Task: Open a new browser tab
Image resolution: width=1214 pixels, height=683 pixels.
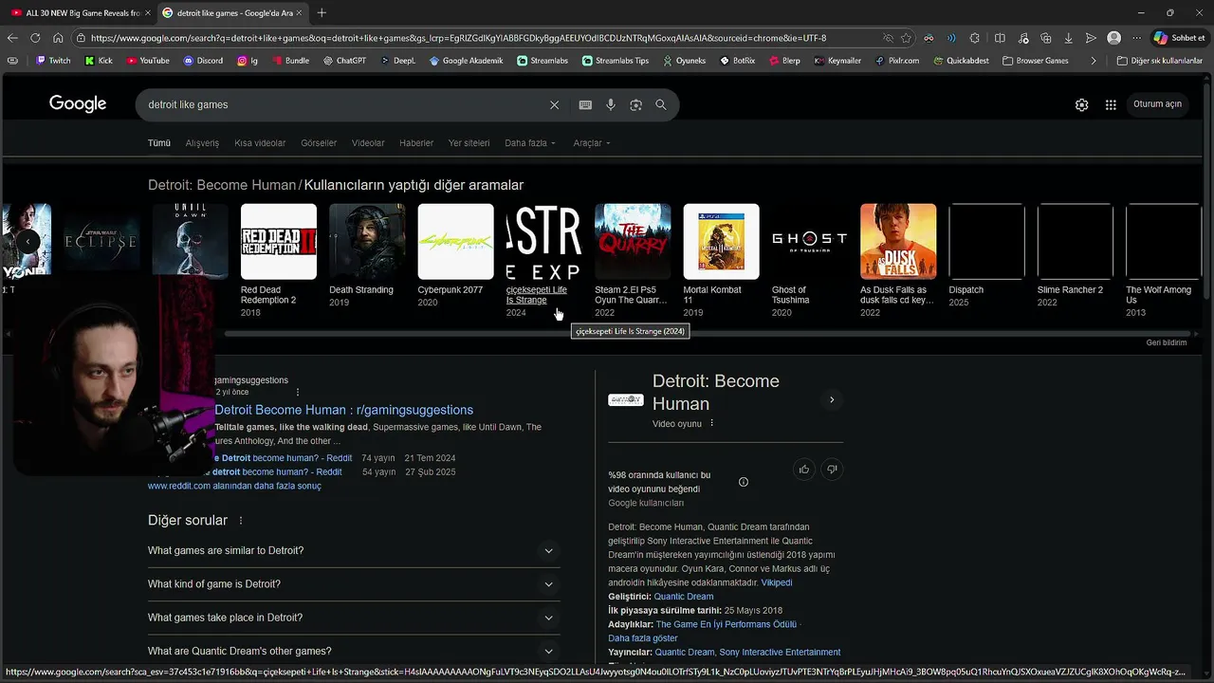Action: coord(322,12)
